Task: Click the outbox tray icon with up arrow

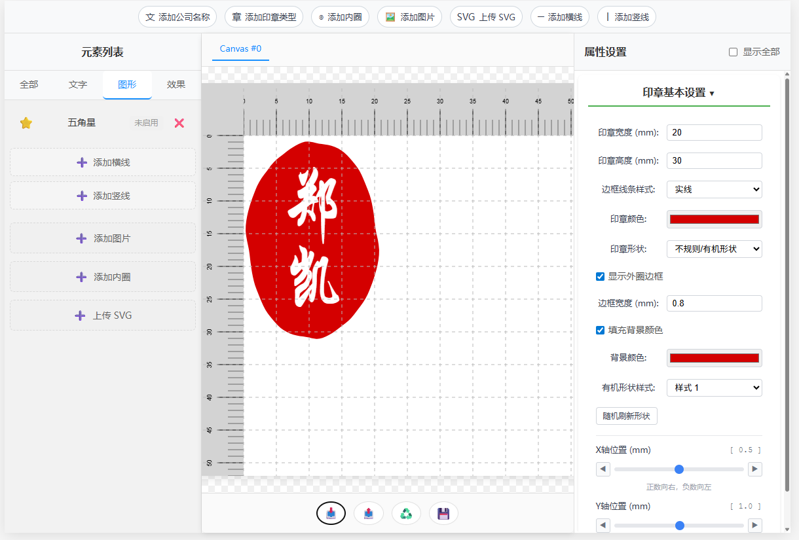Action: click(369, 514)
